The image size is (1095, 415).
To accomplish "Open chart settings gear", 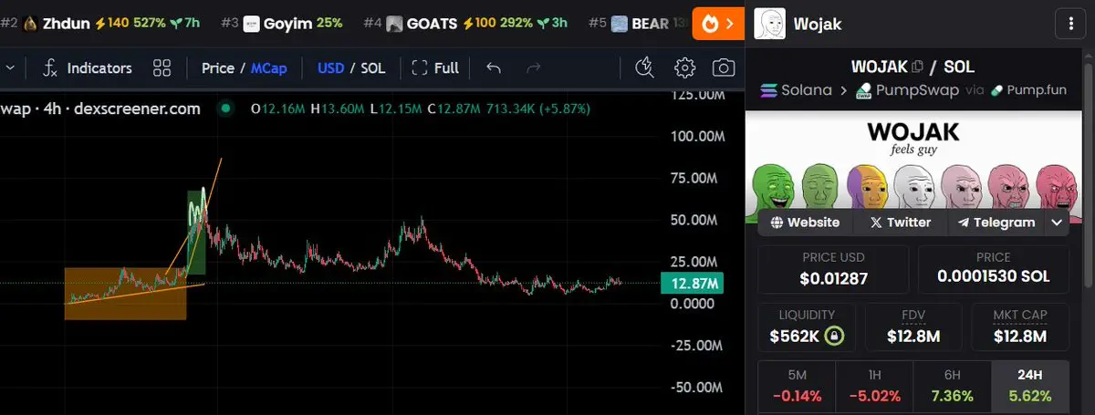I will [684, 67].
